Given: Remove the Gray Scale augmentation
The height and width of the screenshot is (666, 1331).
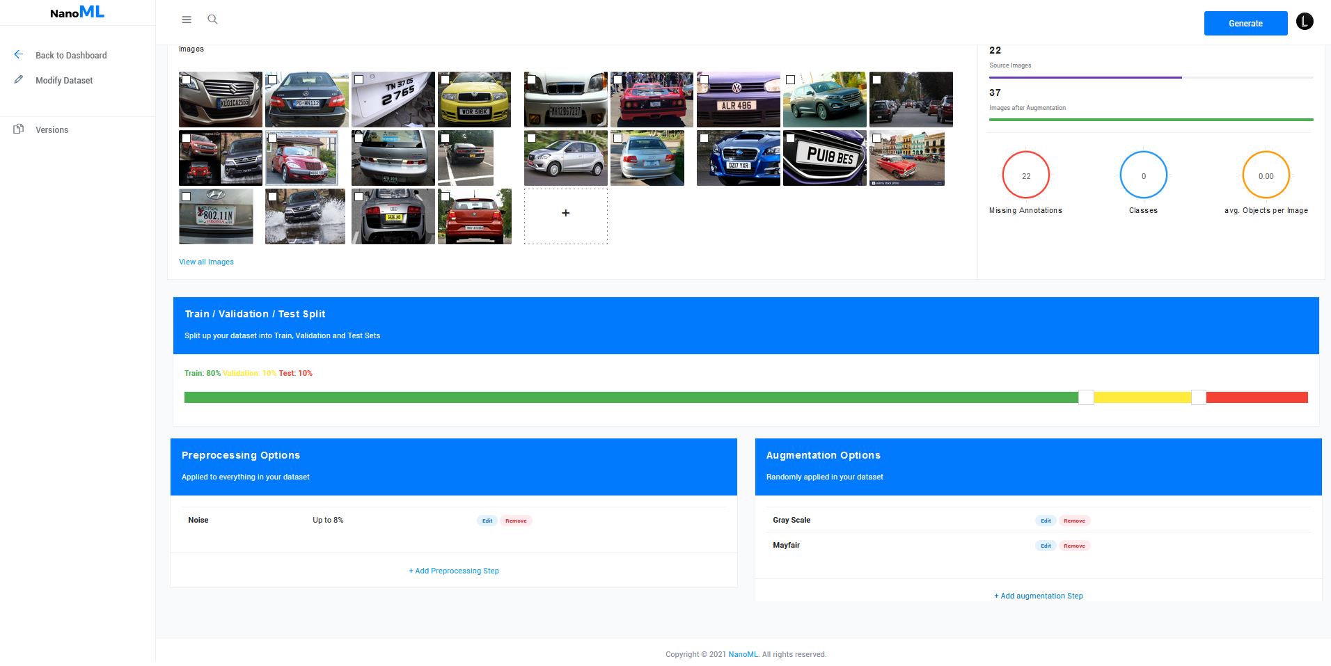Looking at the screenshot, I should (1074, 521).
